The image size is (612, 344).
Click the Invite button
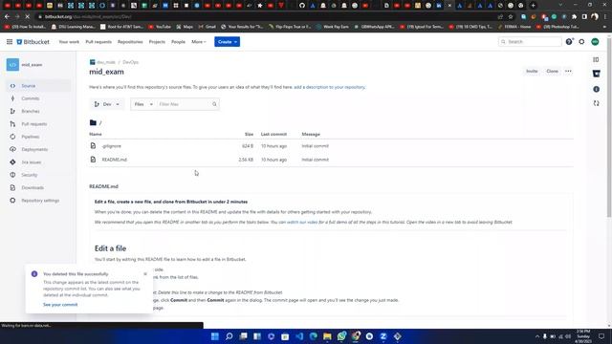point(532,72)
